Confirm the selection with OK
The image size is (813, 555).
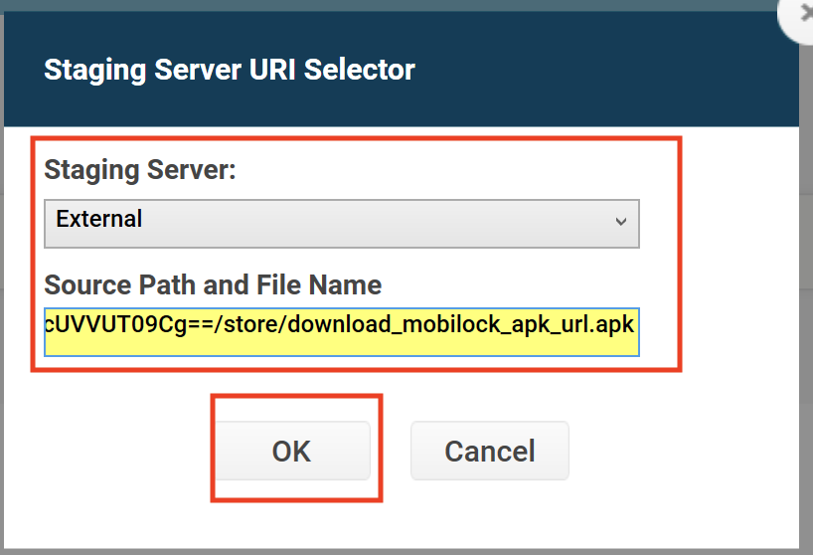292,451
